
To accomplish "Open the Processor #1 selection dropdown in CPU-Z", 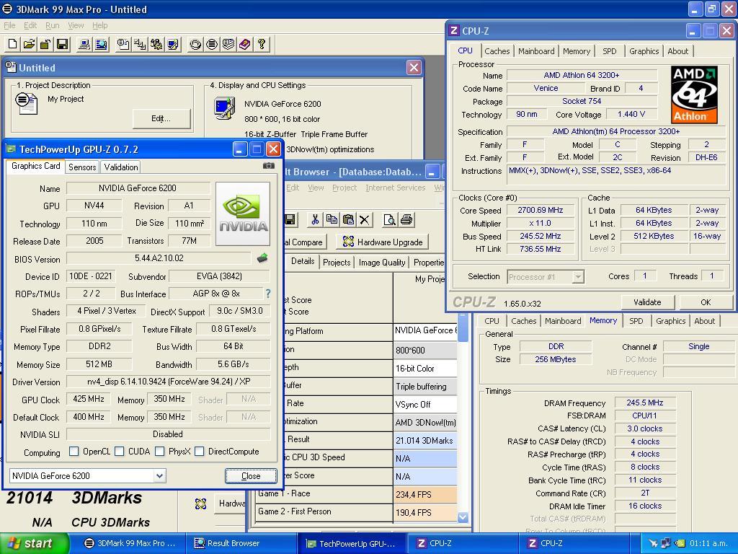I will click(x=578, y=276).
